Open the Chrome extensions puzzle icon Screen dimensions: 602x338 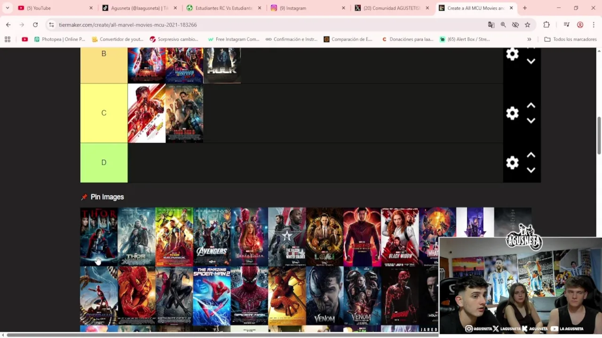coord(546,24)
